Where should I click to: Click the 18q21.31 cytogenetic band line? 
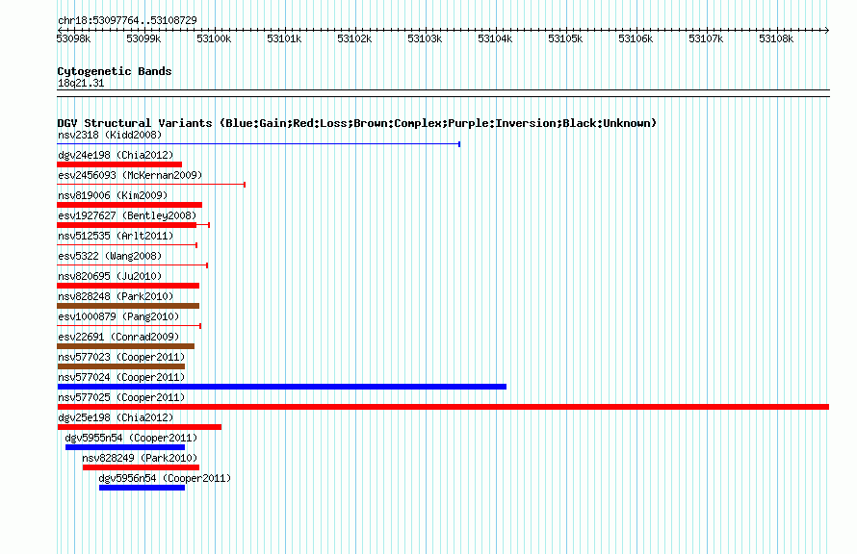pyautogui.click(x=443, y=93)
